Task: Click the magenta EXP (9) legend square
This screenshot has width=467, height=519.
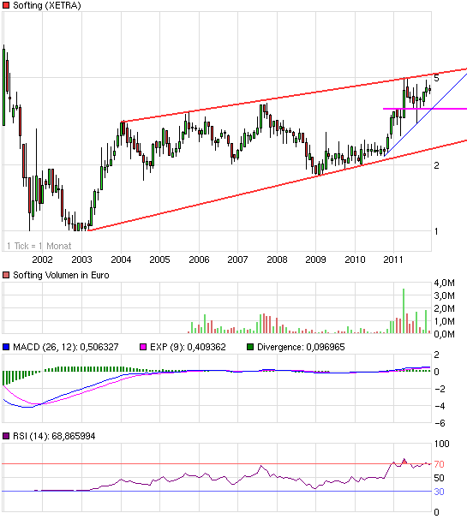Action: click(x=143, y=347)
